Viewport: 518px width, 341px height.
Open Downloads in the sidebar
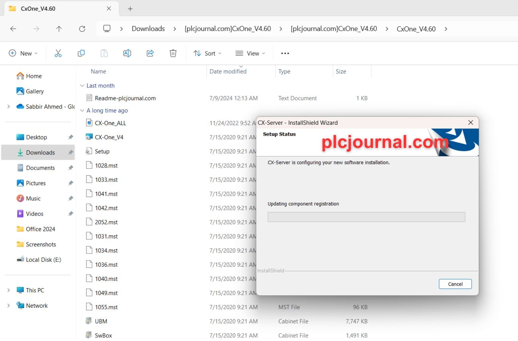click(38, 152)
